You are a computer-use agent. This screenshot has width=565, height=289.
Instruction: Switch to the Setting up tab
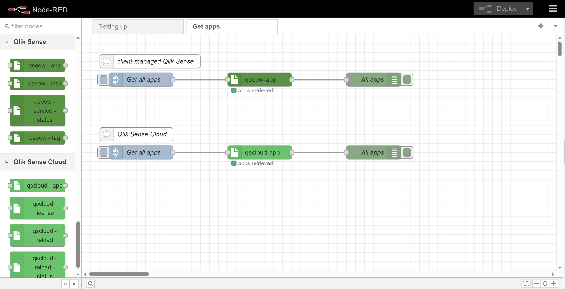click(138, 26)
